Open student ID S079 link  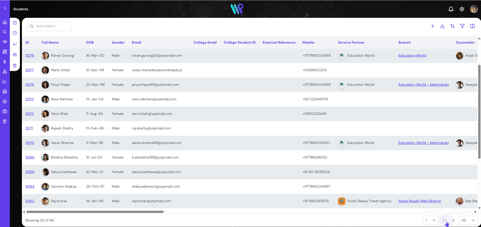(x=29, y=55)
